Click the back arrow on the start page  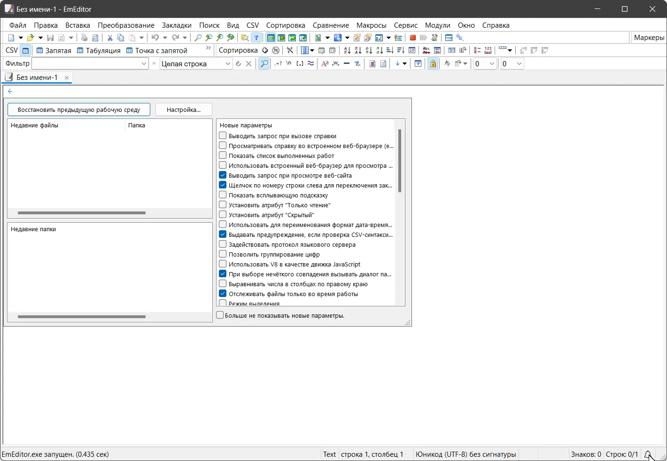click(10, 91)
